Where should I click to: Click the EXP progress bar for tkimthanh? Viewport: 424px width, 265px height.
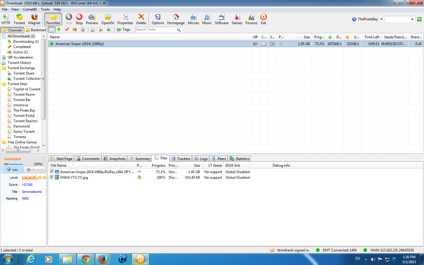(x=16, y=164)
